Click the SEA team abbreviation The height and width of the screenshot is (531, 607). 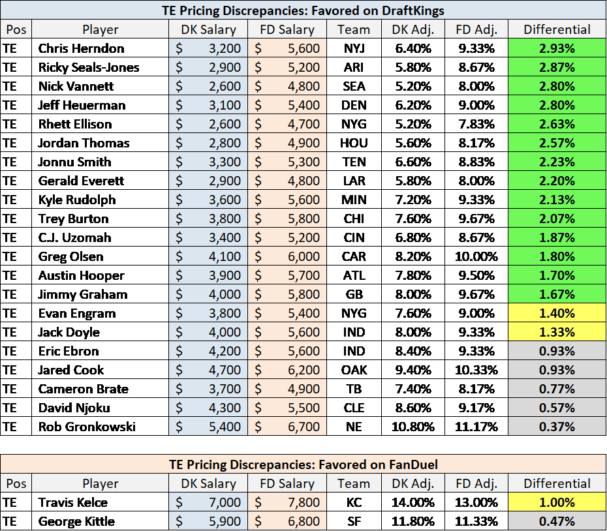354,86
